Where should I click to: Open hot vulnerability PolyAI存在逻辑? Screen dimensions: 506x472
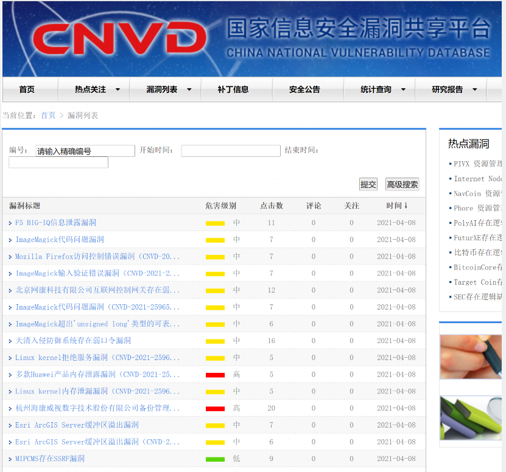pyautogui.click(x=477, y=223)
